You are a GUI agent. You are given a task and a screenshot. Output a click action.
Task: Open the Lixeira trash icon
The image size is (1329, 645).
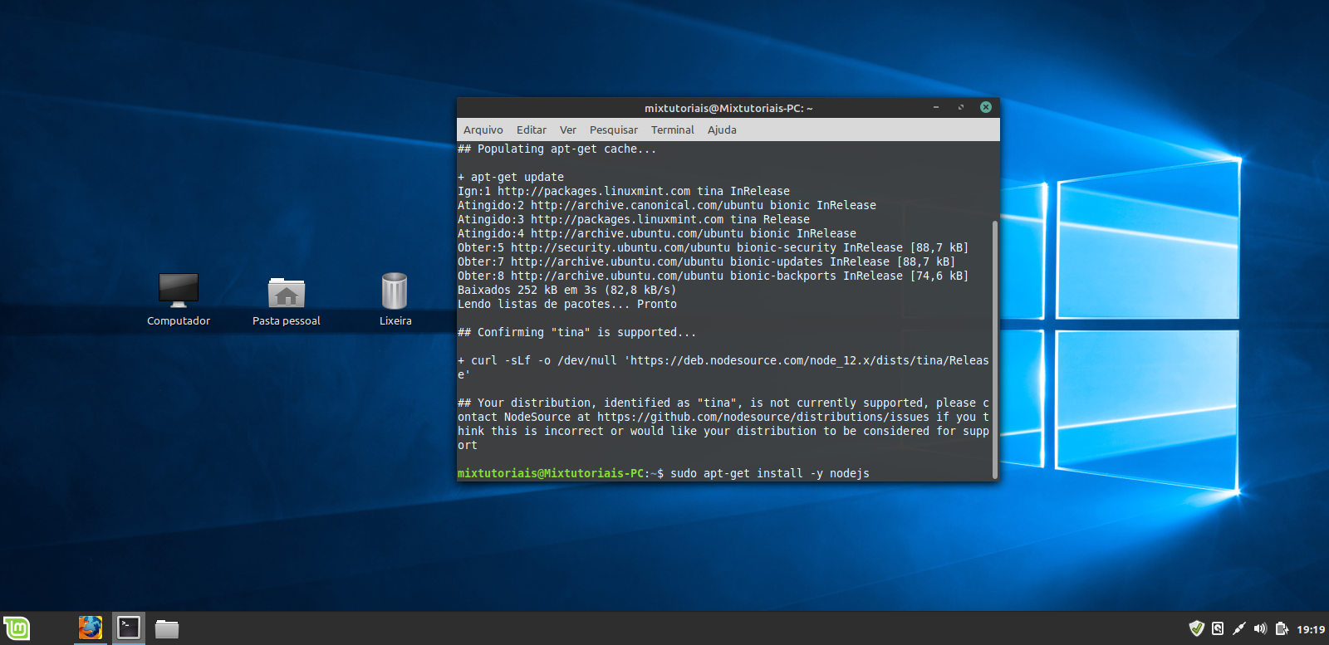395,300
